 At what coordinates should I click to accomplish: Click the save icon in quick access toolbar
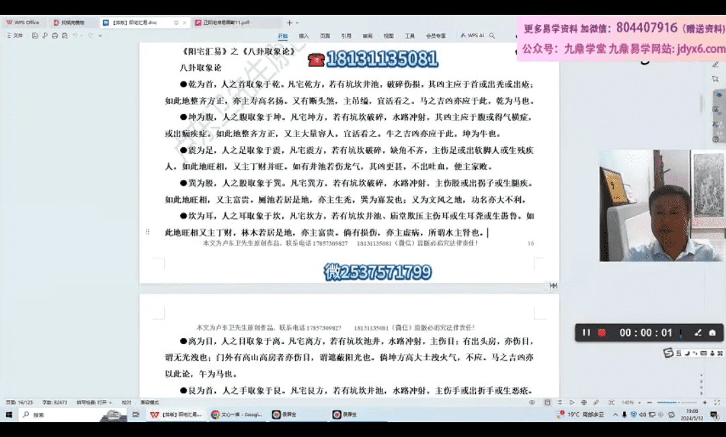tap(34, 36)
